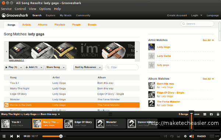
Task: Click the vertical volume slider
Action: coord(192,121)
